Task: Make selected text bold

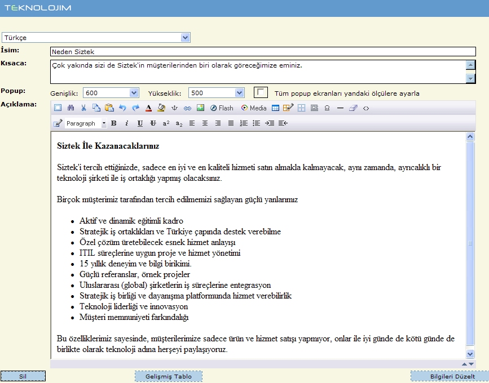Action: point(114,123)
